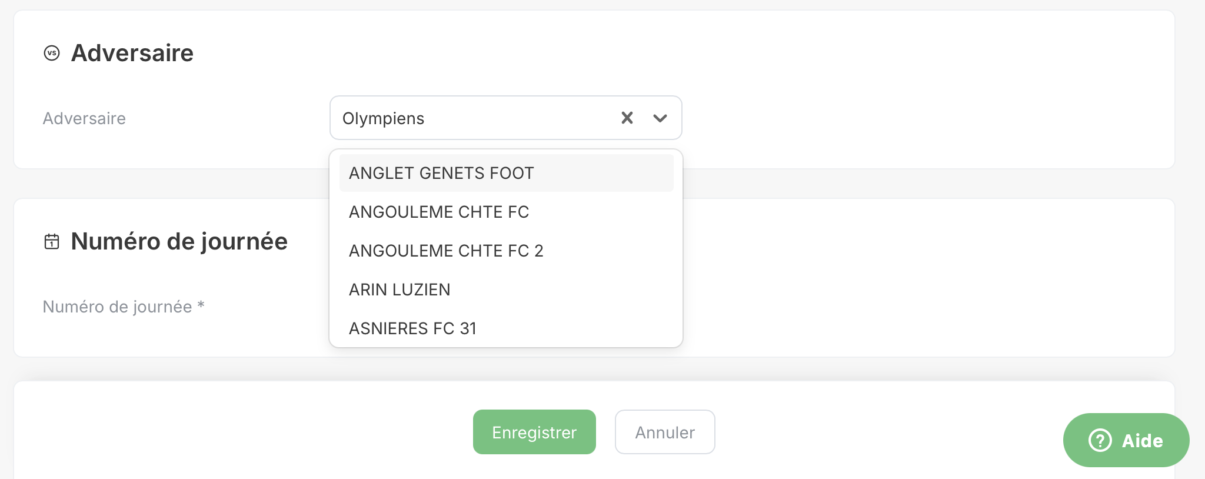Click the gray Numéro de journée field label
Image resolution: width=1205 pixels, height=479 pixels.
tap(117, 307)
